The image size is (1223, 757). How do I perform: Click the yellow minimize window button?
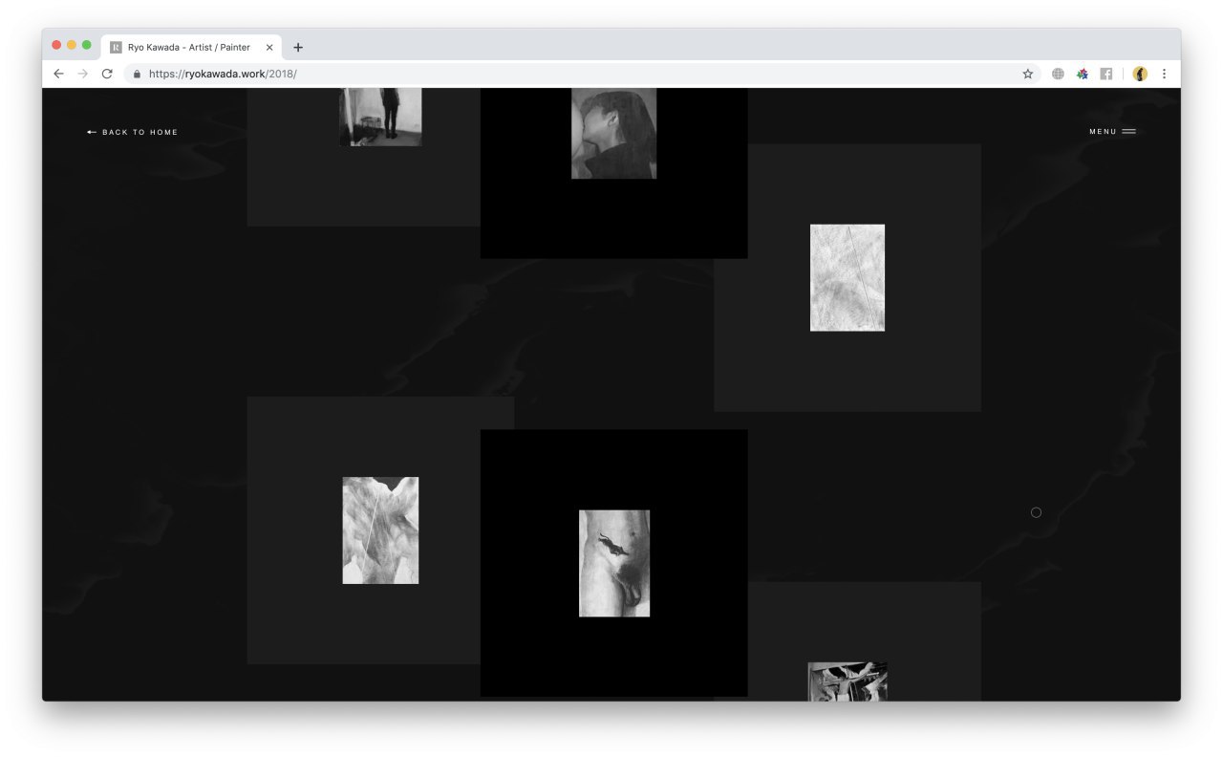click(72, 45)
